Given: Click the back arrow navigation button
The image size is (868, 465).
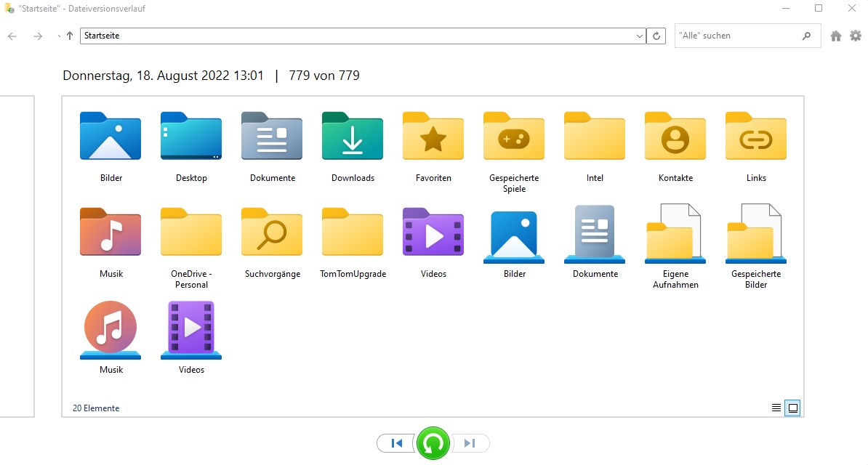Looking at the screenshot, I should 12,36.
